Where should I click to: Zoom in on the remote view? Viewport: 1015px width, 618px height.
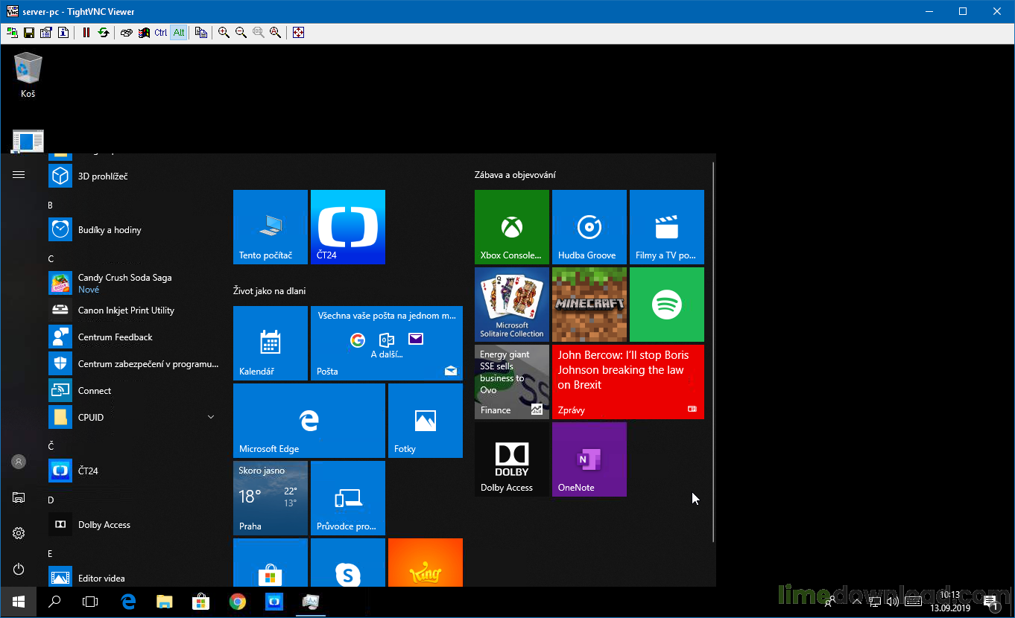[224, 33]
